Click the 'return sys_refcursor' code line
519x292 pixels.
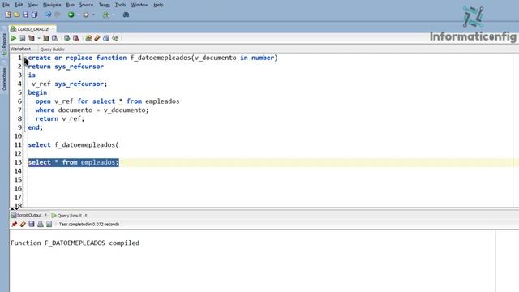click(66, 67)
